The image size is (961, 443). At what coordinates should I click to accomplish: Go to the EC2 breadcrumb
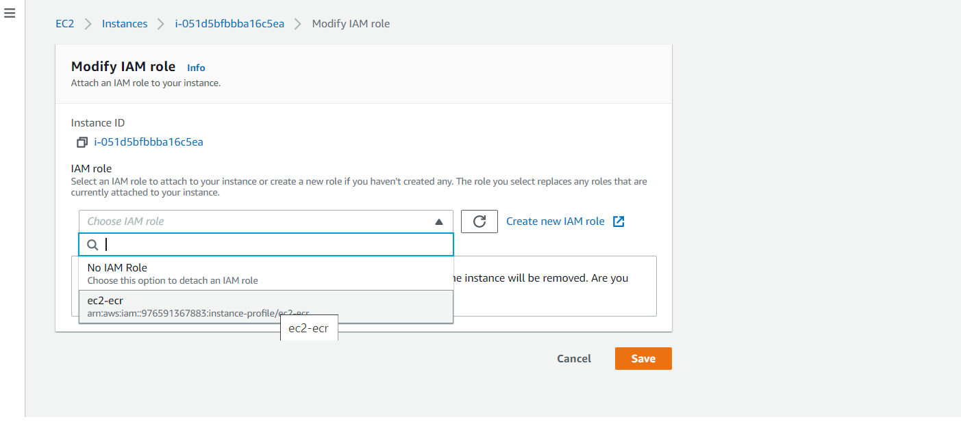[x=64, y=24]
